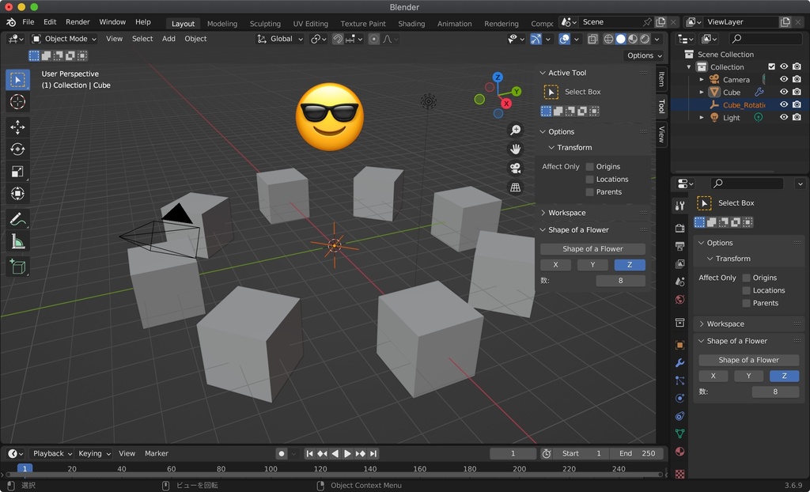This screenshot has height=492, width=810.
Task: Hide the Cube object in the viewport
Action: (783, 92)
